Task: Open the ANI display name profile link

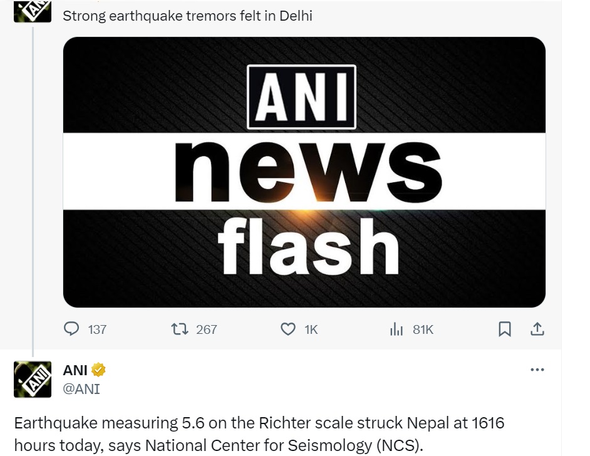Action: tap(75, 370)
